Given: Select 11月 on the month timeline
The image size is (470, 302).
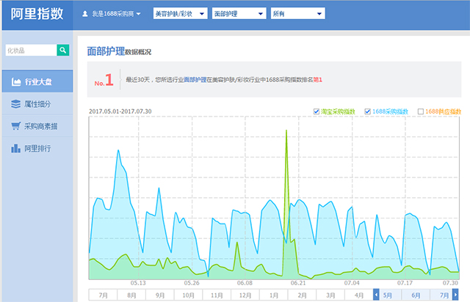Looking at the screenshot, I should 217,295.
